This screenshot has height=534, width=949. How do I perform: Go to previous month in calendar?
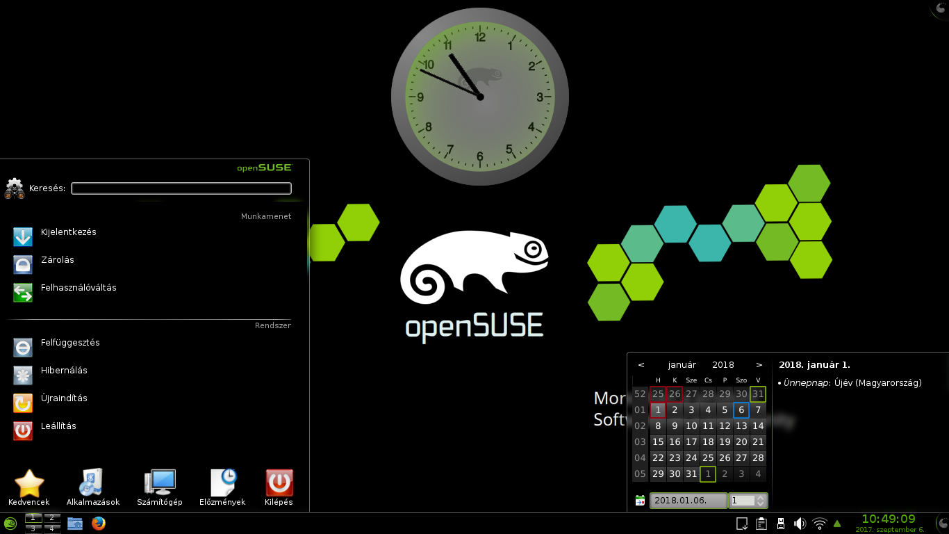641,365
